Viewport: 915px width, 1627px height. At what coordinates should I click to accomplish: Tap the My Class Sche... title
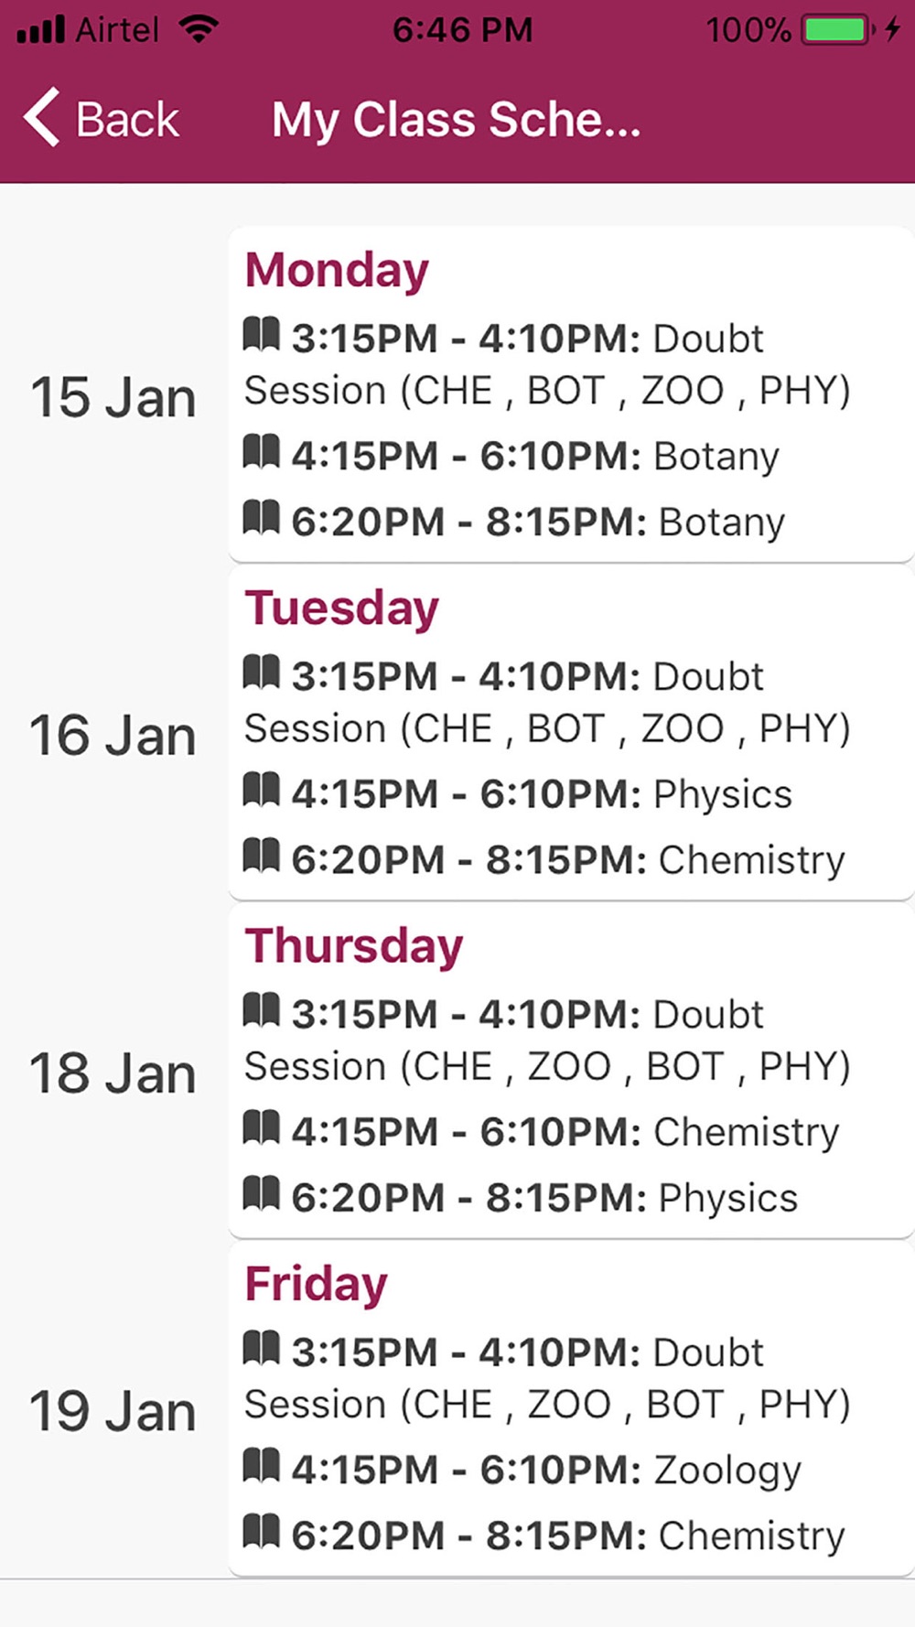[456, 121]
